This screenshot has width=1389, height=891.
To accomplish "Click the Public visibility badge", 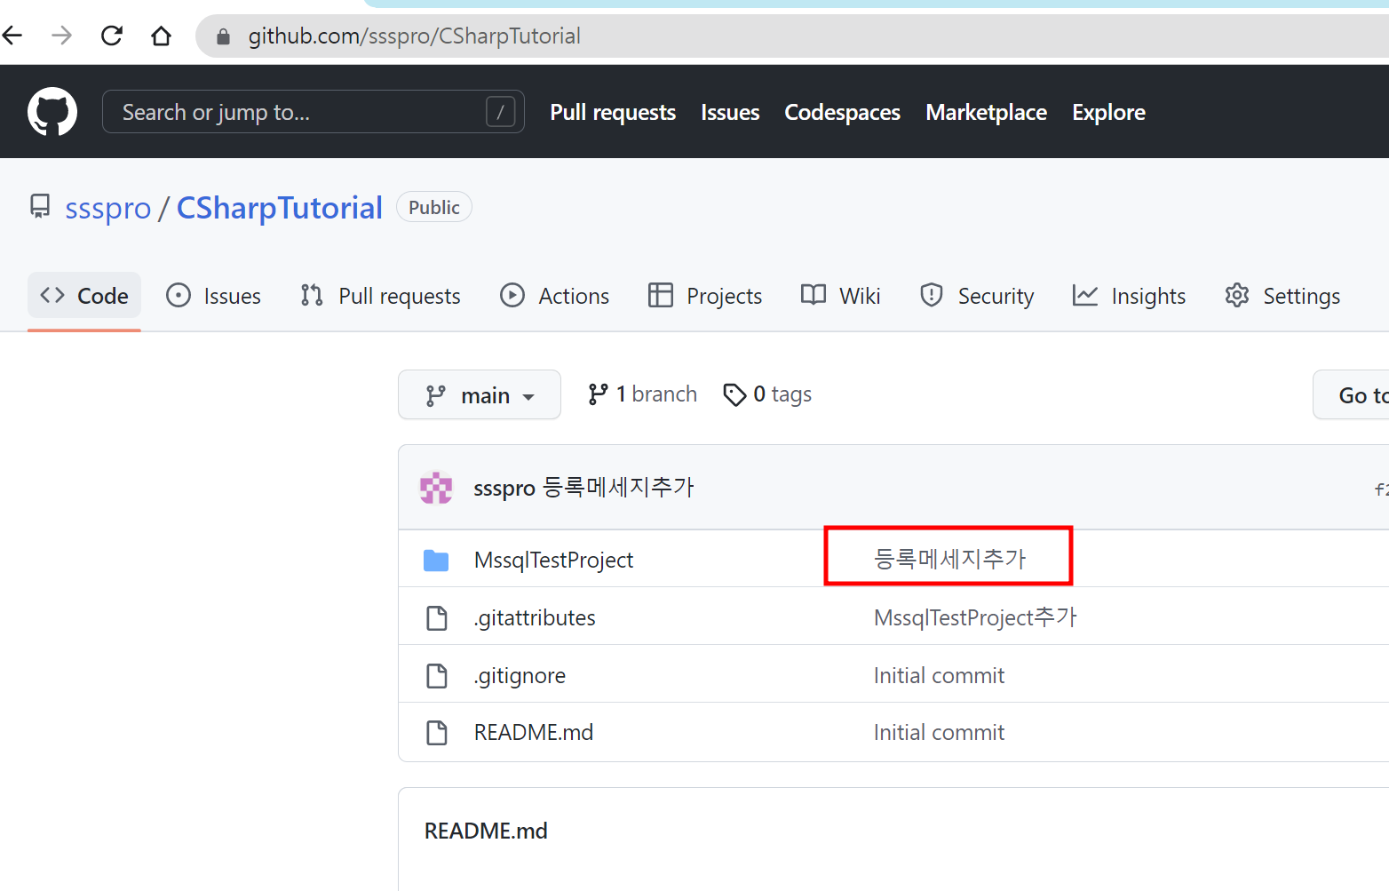I will pos(434,207).
